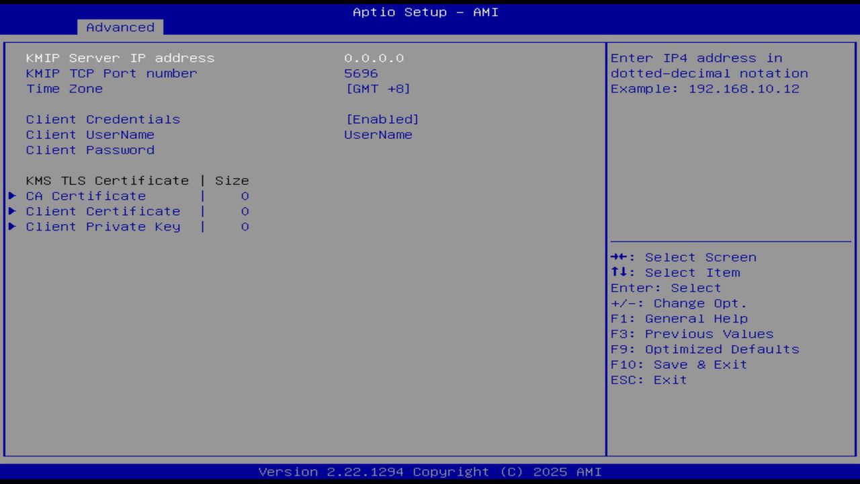Screen dimensions: 860x484
Task: Open the Client Certificate submenu arrow
Action: [12, 211]
